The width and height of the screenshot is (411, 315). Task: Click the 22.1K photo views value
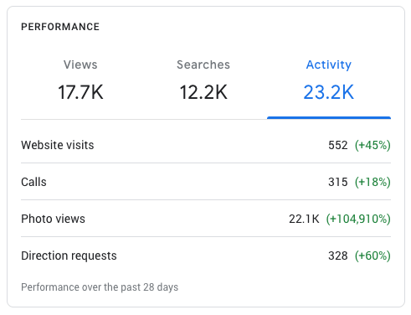[304, 219]
